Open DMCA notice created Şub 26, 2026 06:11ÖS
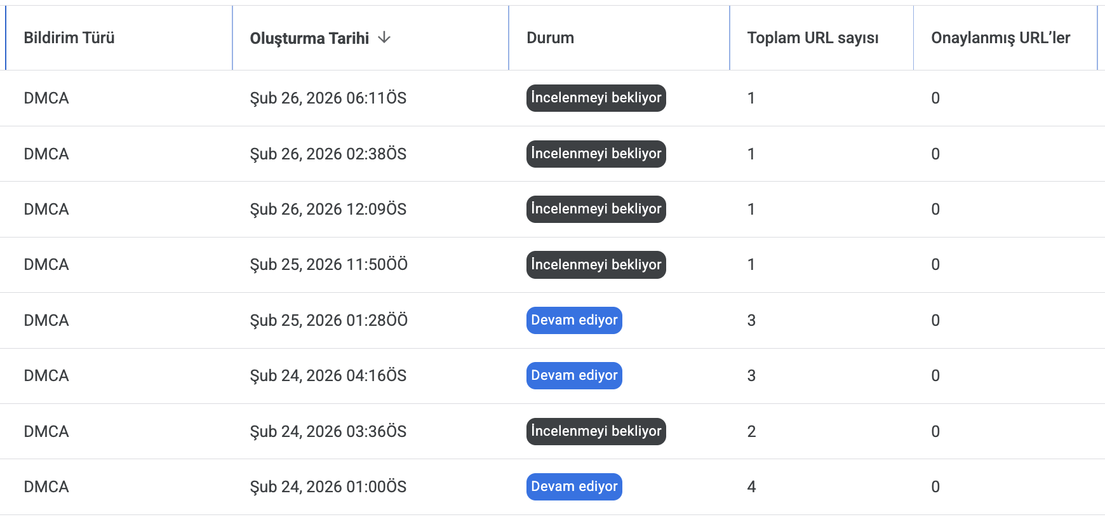 46,98
